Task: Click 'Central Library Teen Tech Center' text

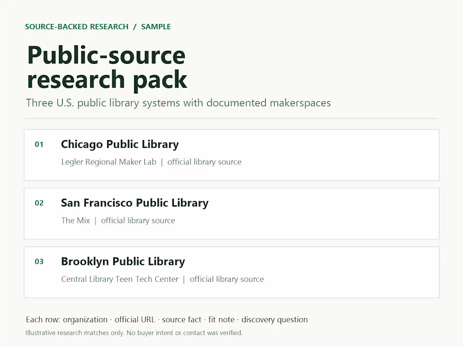Action: (120, 279)
